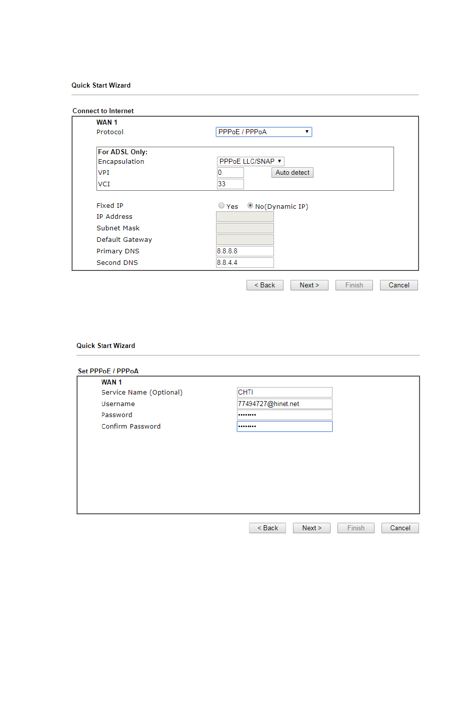
Task: Click the 'Encapsulation' label
Action: (x=121, y=161)
